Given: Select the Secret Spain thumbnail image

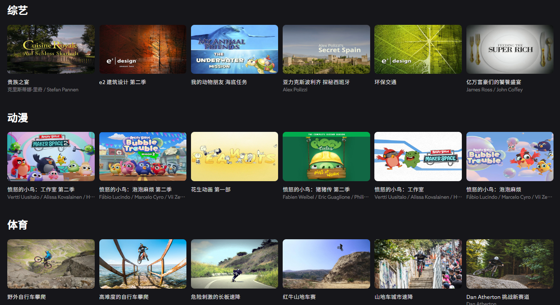Looking at the screenshot, I should pyautogui.click(x=326, y=49).
